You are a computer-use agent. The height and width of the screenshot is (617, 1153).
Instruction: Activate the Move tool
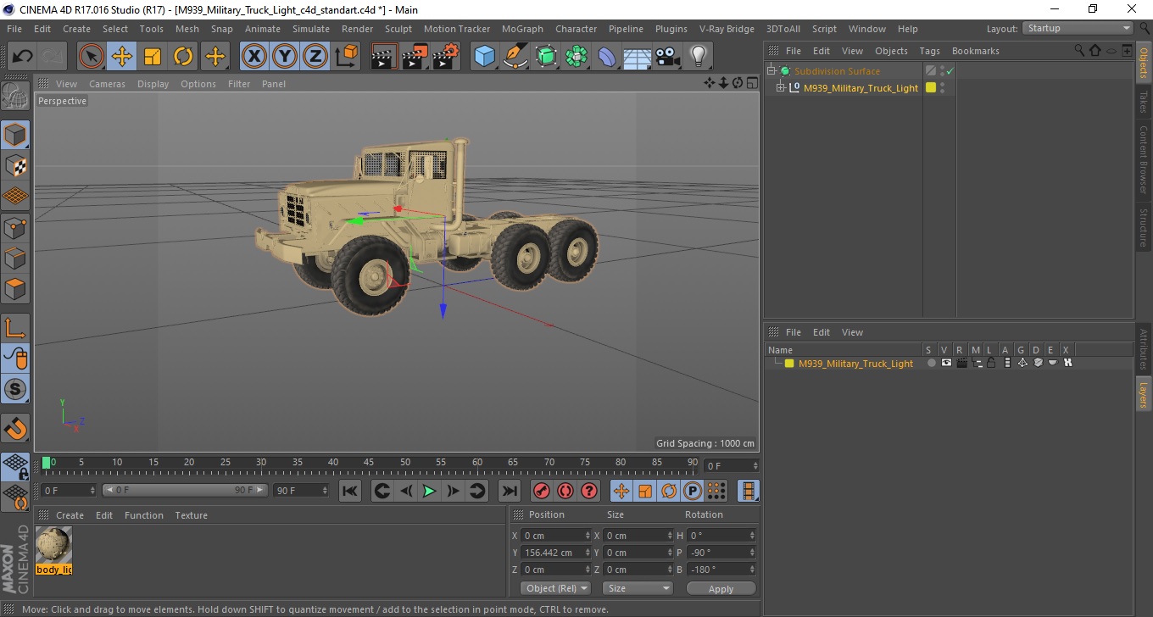coord(122,57)
